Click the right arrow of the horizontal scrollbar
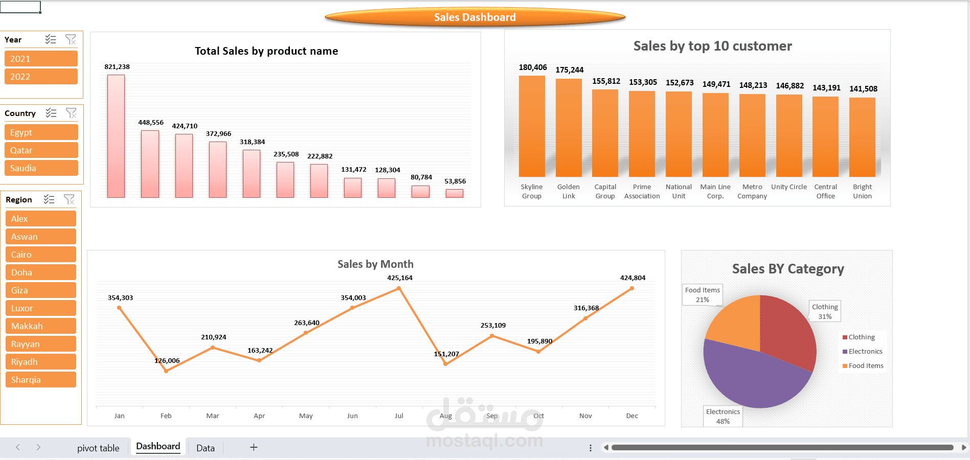Screen dimensions: 970x460 (x=964, y=447)
